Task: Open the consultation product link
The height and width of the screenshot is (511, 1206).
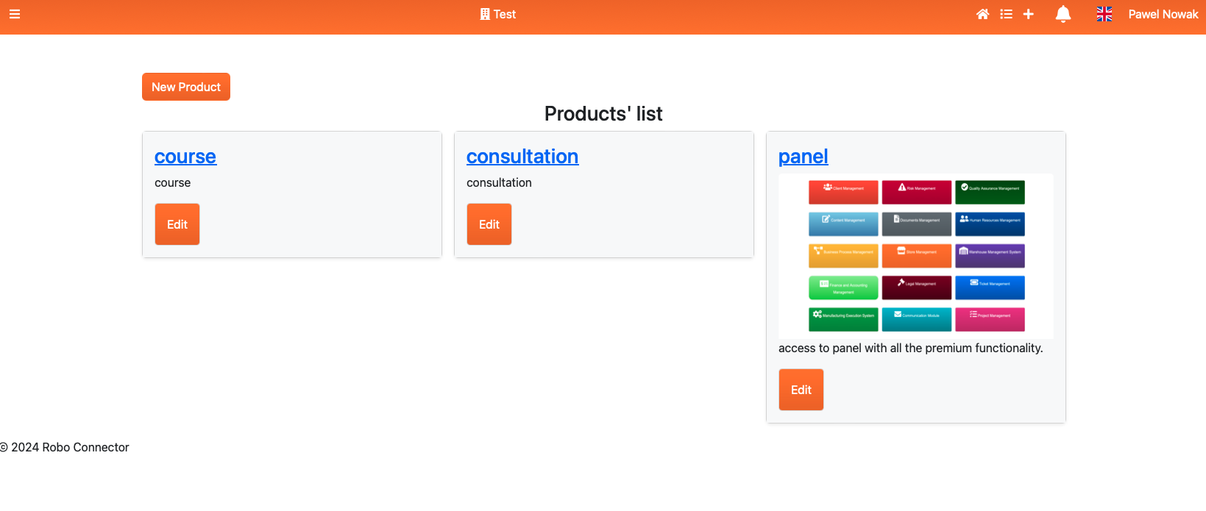Action: tap(522, 157)
